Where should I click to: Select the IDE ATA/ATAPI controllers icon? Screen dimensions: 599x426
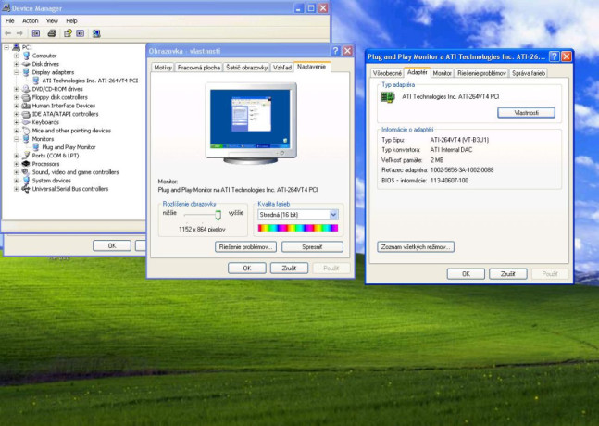click(26, 114)
